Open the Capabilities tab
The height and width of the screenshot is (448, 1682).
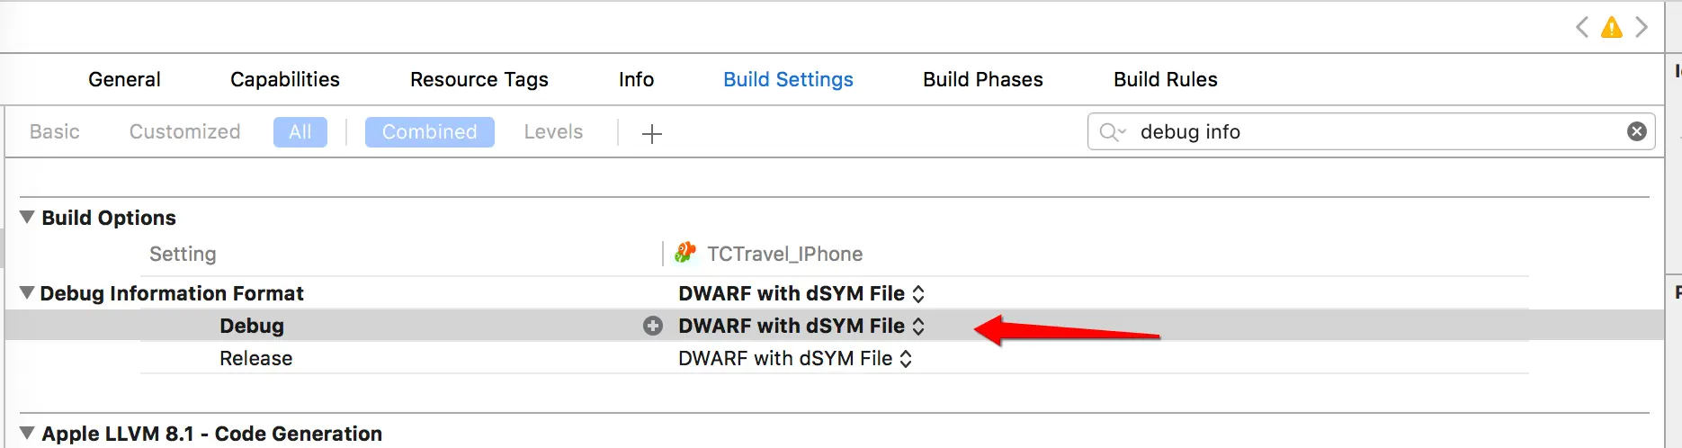pyautogui.click(x=285, y=79)
